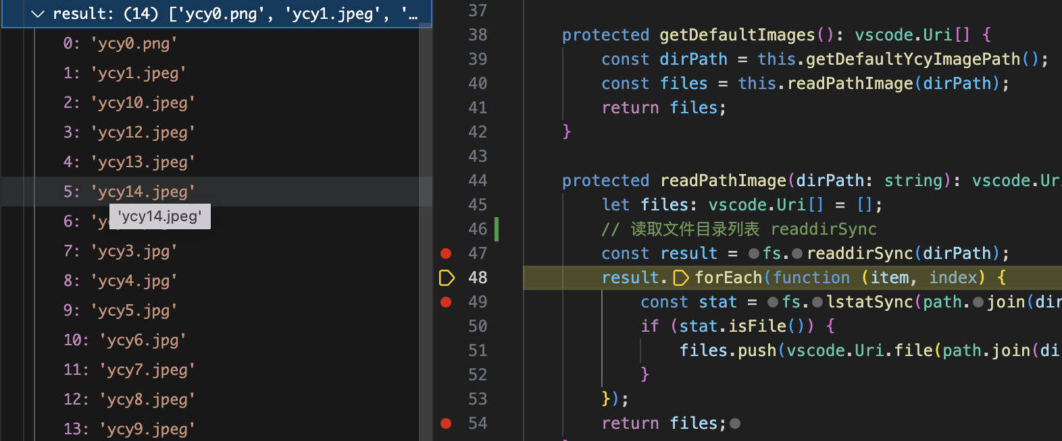This screenshot has width=1062, height=441.
Task: Remove the breakpoint on line 47
Action: pos(446,254)
